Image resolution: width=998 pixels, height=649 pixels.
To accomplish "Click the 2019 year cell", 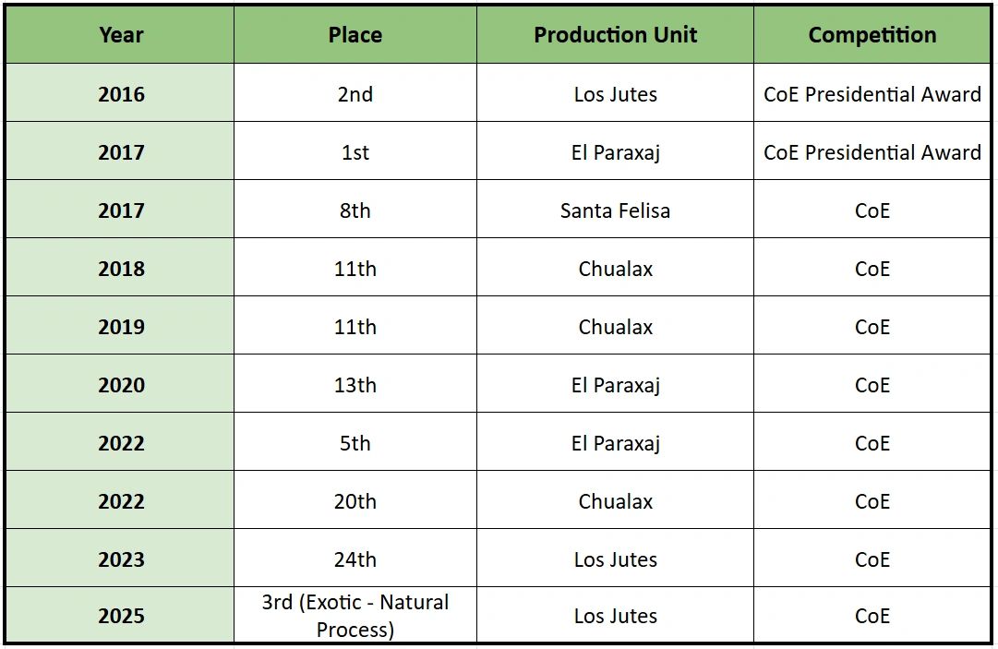I will point(121,327).
